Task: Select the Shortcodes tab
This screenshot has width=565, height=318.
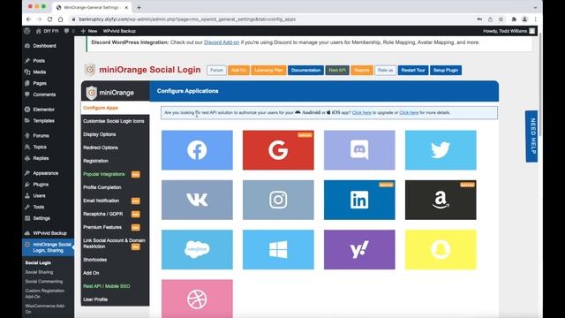Action: 115,260
